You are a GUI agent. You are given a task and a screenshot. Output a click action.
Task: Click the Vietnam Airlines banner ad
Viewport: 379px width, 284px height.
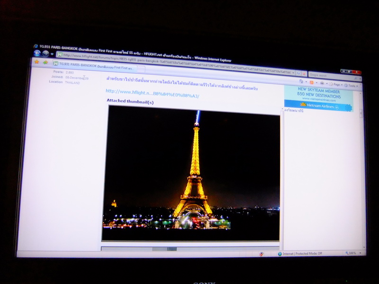318,98
